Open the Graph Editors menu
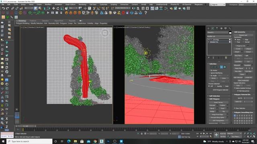 70,4
